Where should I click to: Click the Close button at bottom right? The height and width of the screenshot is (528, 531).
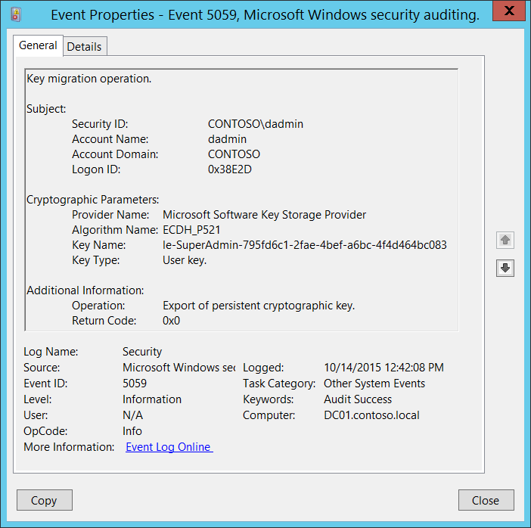click(486, 500)
